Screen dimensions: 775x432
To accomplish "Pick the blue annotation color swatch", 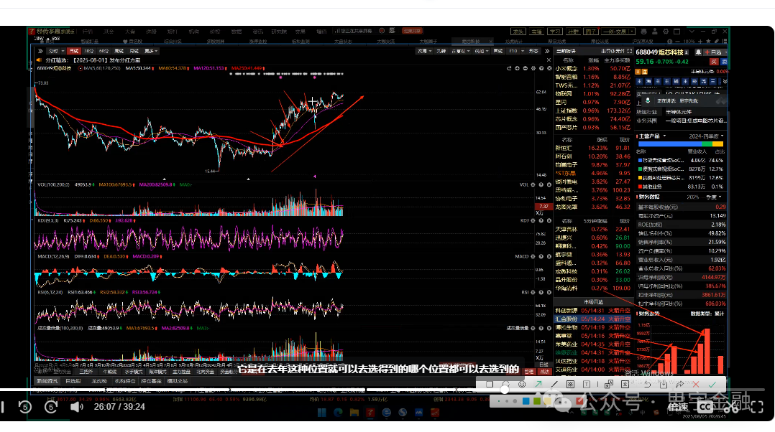I will [x=526, y=401].
